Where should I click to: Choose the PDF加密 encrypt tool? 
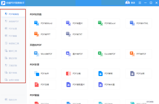139,73
